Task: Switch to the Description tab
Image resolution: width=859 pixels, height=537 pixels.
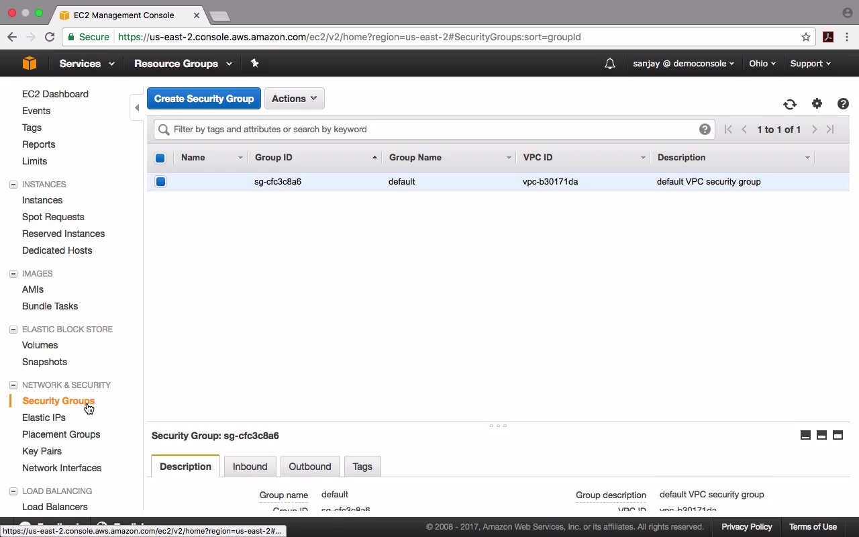Action: pyautogui.click(x=185, y=467)
